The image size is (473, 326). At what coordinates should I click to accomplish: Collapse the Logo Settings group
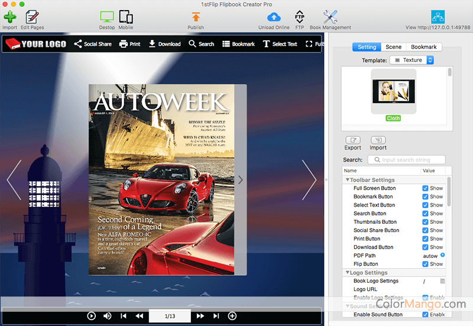(x=347, y=272)
